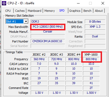The width and height of the screenshot is (109, 97).
Task: Click the Command Rate 2T cell
Action: click(x=91, y=88)
